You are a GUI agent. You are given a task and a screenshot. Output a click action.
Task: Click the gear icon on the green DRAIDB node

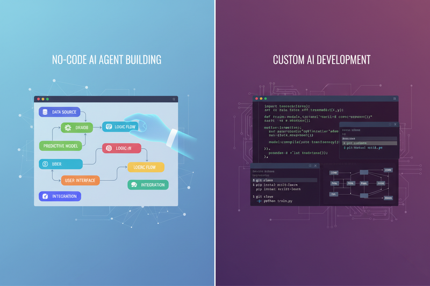click(68, 128)
